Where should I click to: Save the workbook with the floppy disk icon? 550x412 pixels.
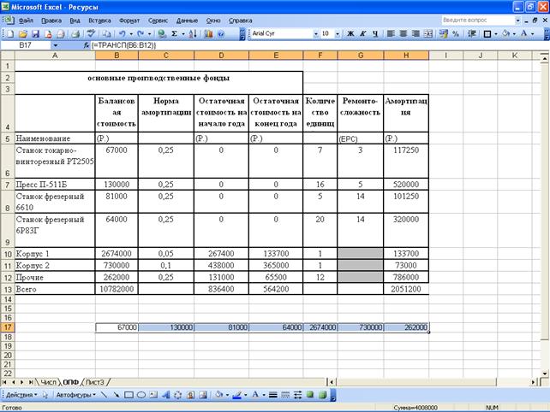tap(35, 33)
